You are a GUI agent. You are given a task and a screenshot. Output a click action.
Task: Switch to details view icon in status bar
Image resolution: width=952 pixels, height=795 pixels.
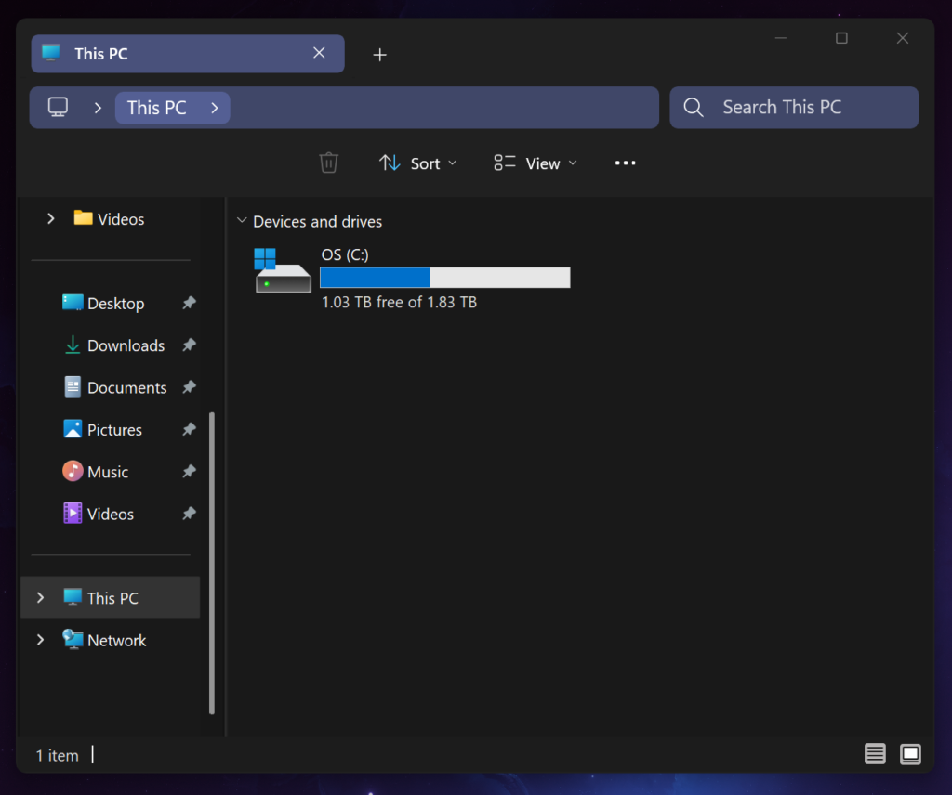tap(875, 754)
